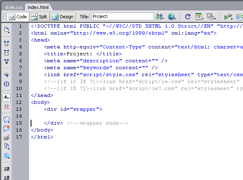Open the Visual Aids eye menu
This screenshot has width=243, height=180.
click(x=212, y=17)
